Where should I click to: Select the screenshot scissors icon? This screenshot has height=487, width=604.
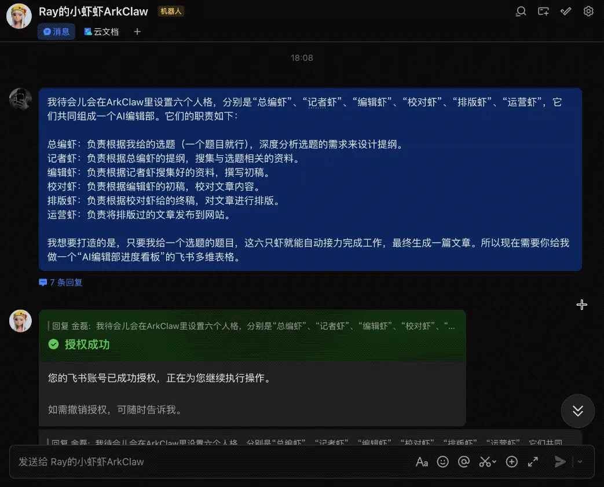tap(485, 462)
